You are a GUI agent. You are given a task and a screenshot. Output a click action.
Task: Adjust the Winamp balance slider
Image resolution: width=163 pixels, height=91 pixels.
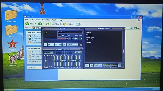point(72,39)
